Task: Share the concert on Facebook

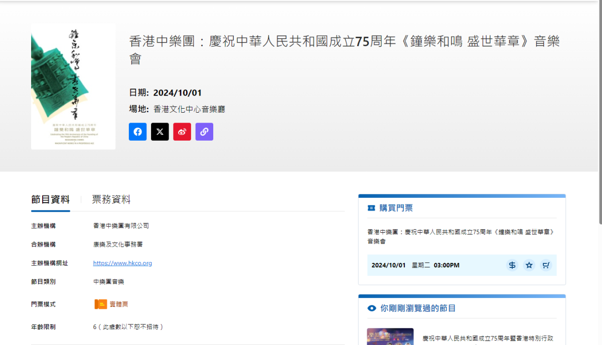Action: [x=137, y=132]
